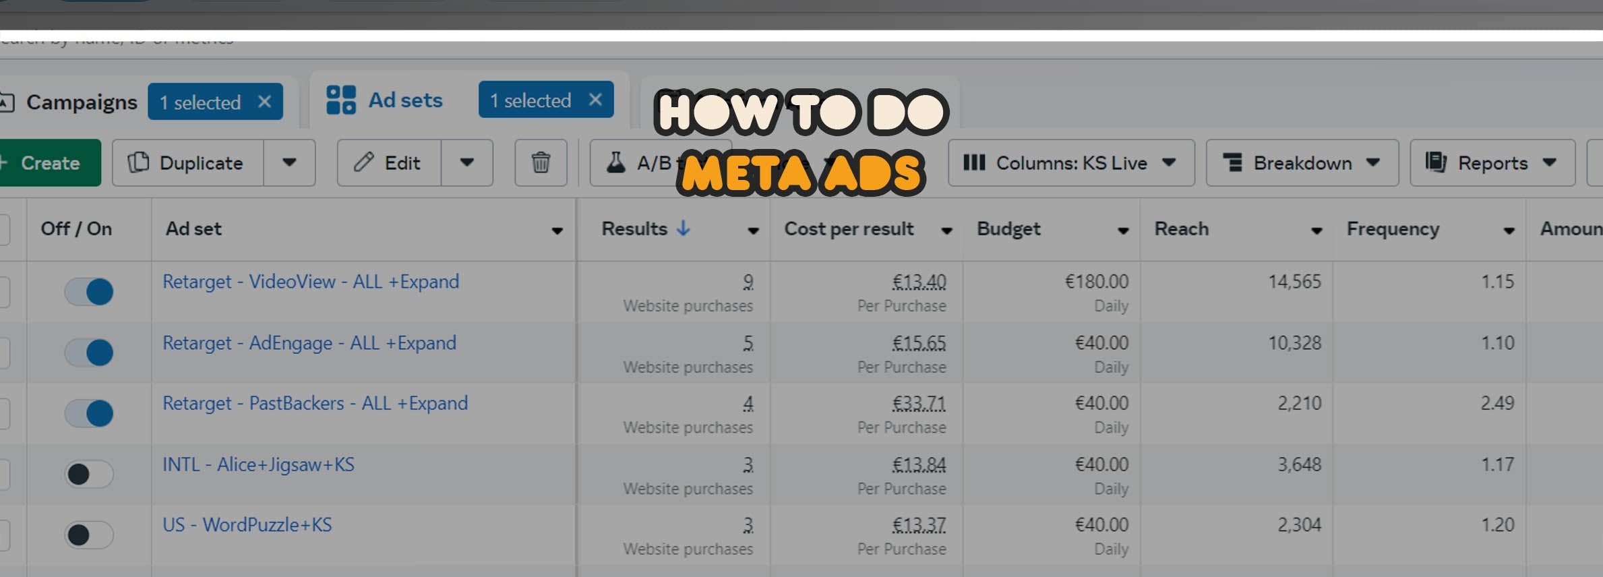Click the 1.15 frequency value
The width and height of the screenshot is (1603, 577).
[x=1497, y=282]
